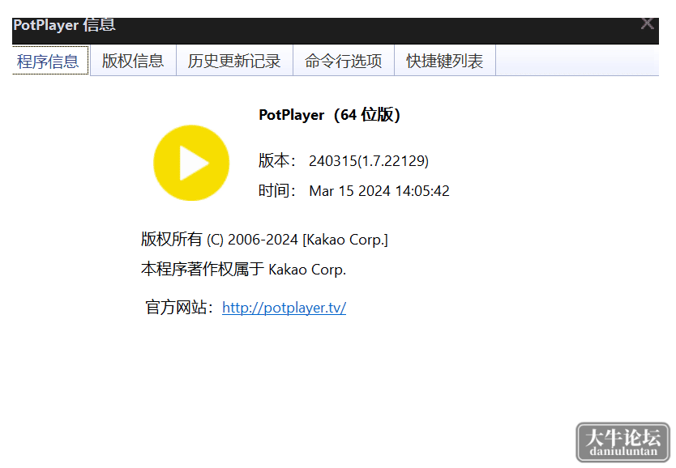Click the yellow PotPlayer play logo
The height and width of the screenshot is (468, 676).
[191, 163]
